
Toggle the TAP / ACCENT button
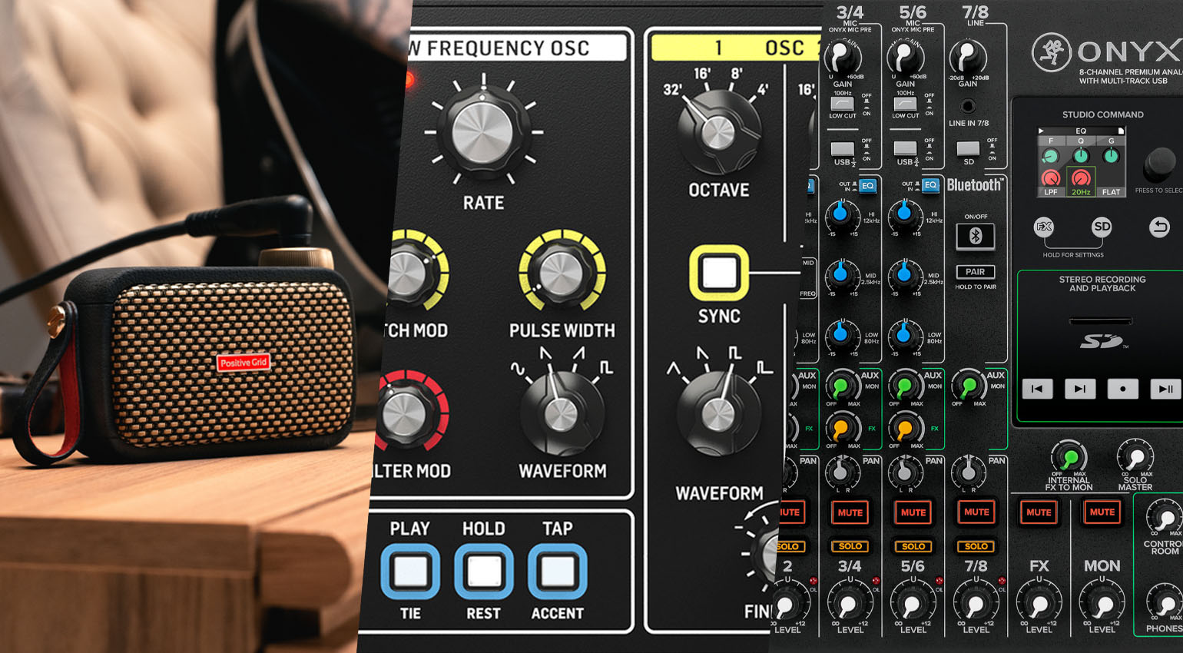558,571
